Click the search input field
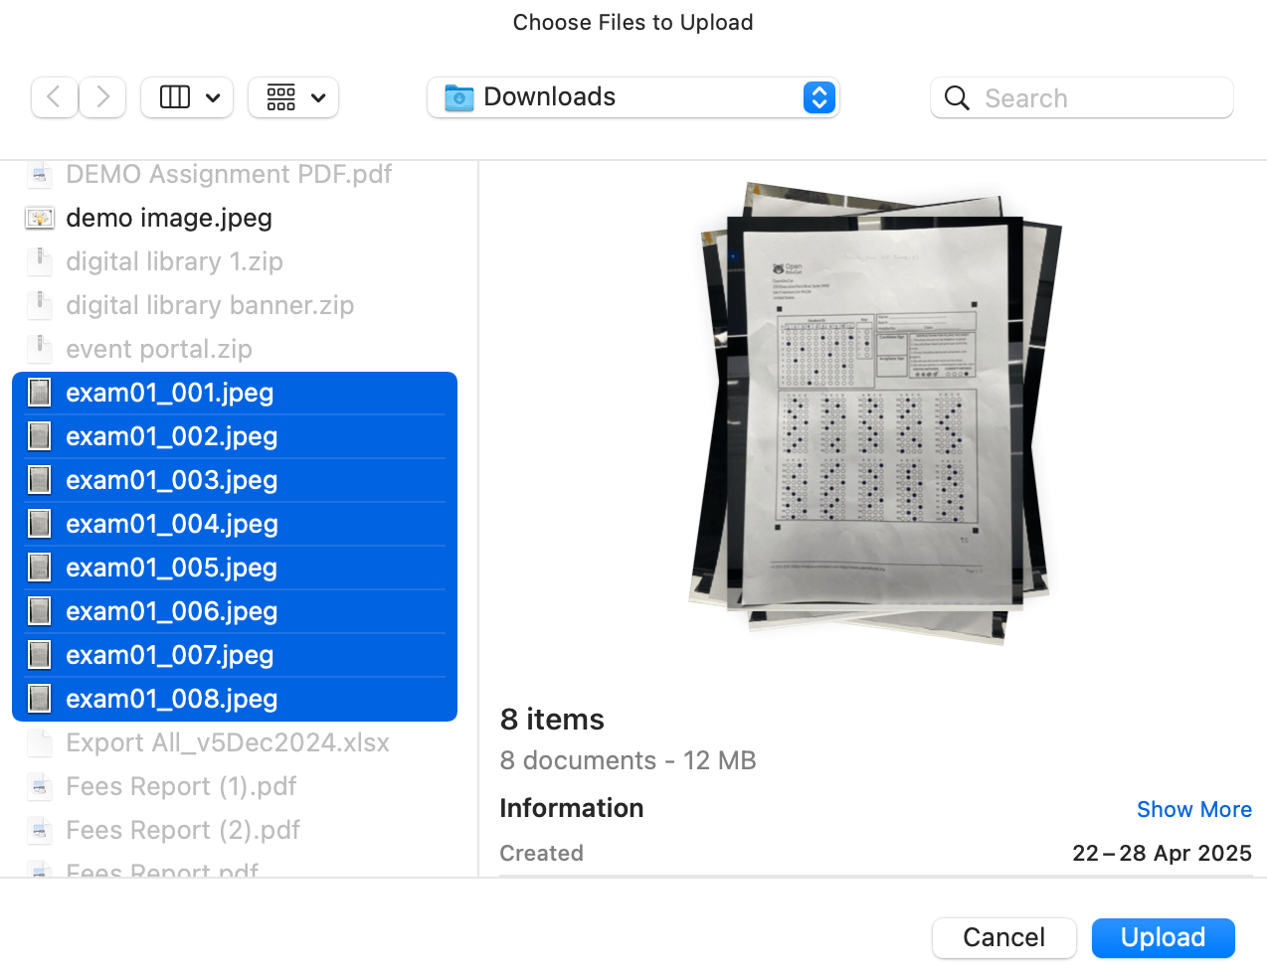1267x978 pixels. point(1084,97)
